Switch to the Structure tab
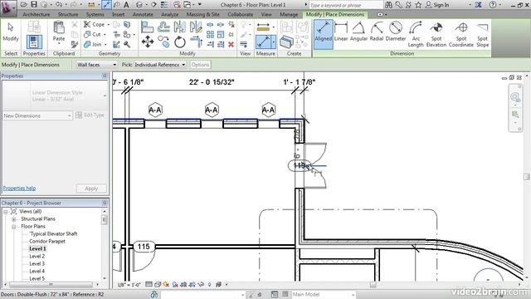This screenshot has height=299, width=531. coord(68,14)
